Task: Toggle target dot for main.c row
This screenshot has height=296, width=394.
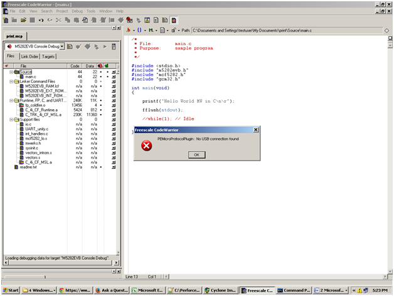Action: point(107,77)
